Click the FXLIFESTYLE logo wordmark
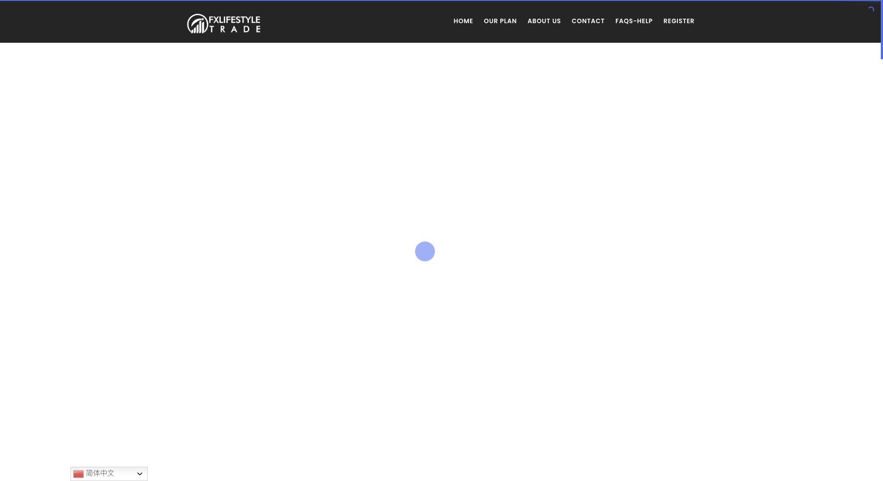Screen dimensions: 883x481 pyautogui.click(x=234, y=20)
